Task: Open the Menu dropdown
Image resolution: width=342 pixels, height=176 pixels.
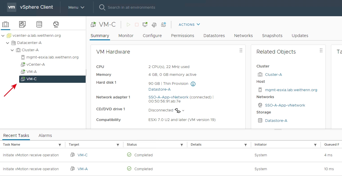Action: [76, 8]
